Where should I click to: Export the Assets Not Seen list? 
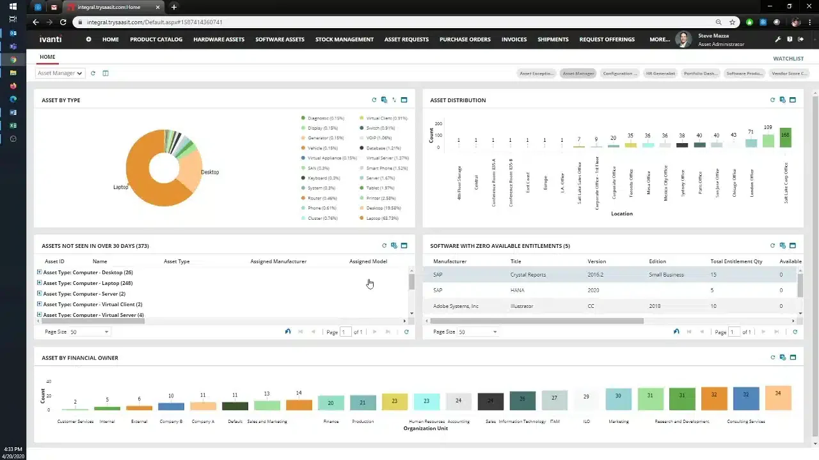394,245
